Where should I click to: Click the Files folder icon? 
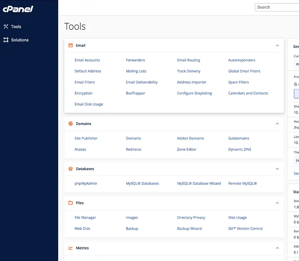click(x=71, y=203)
